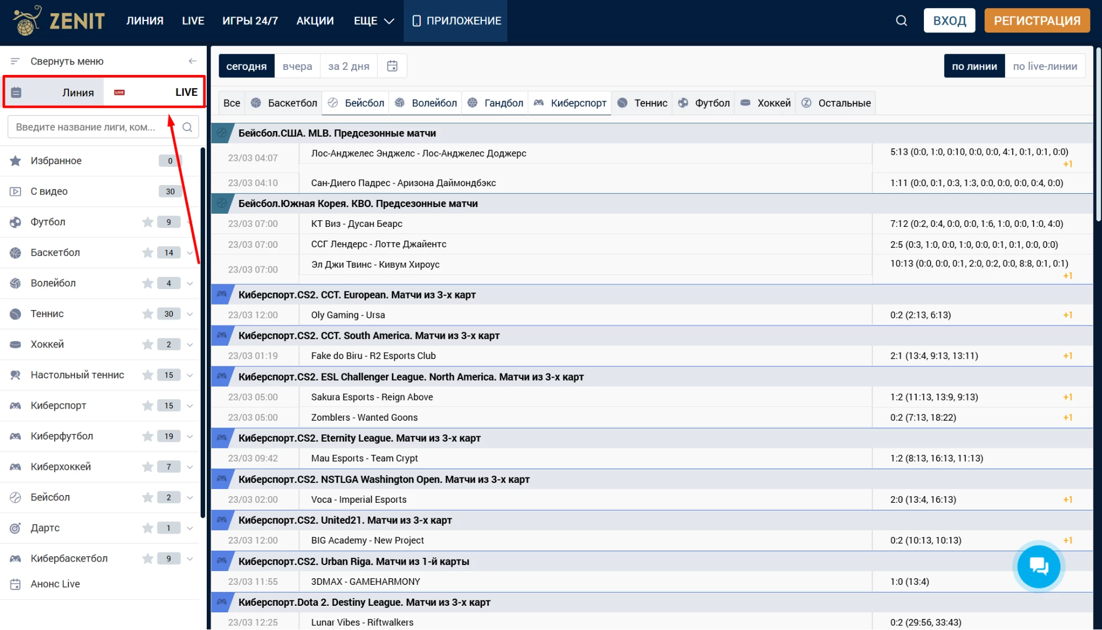Star Баскетбол in the sidebar
This screenshot has height=630, width=1102.
coord(147,253)
